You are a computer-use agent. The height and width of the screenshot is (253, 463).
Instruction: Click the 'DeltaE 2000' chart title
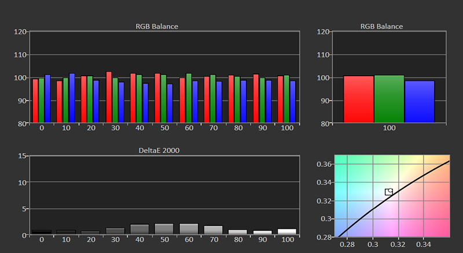tap(159, 151)
